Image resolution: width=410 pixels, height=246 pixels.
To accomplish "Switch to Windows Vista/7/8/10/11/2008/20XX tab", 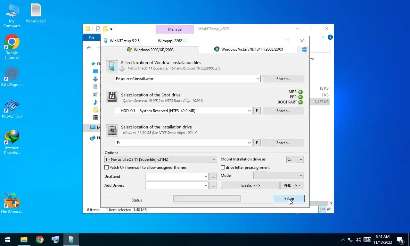I will (x=249, y=49).
